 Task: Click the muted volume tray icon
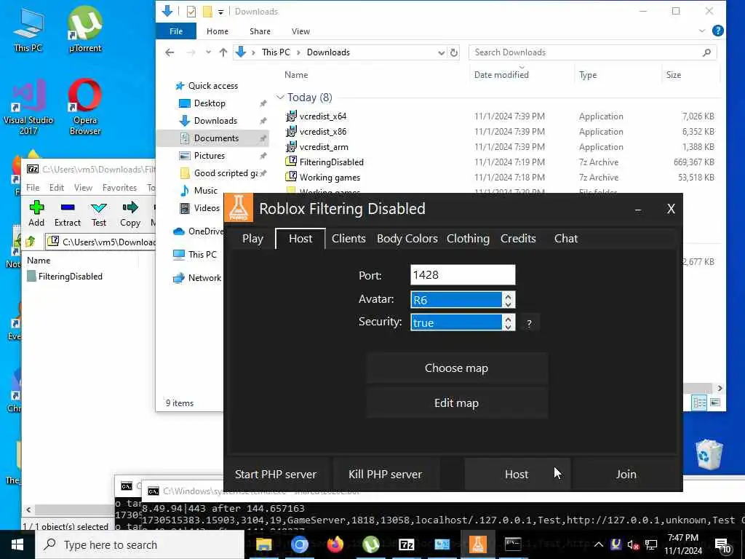point(632,544)
